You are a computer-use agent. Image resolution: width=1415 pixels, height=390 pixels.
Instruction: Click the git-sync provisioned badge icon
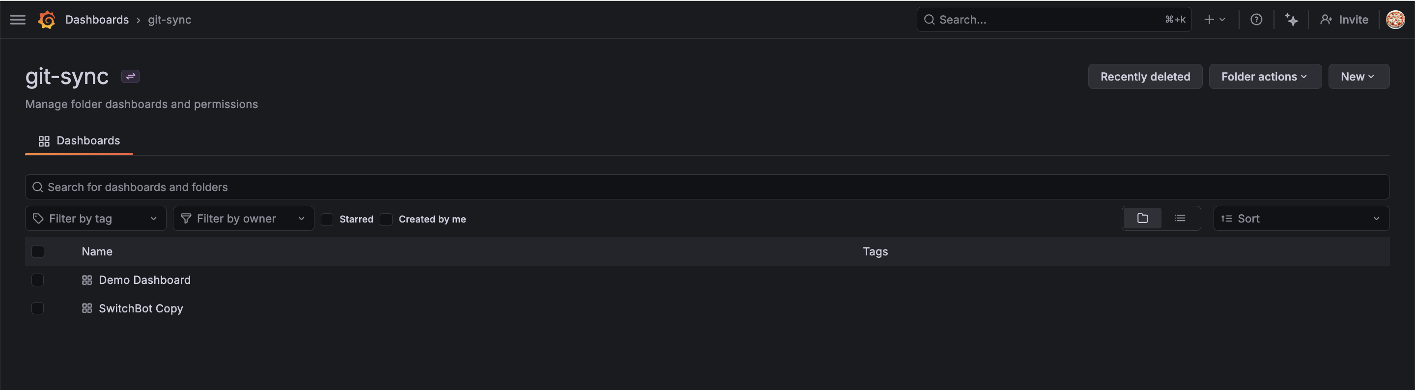point(130,76)
